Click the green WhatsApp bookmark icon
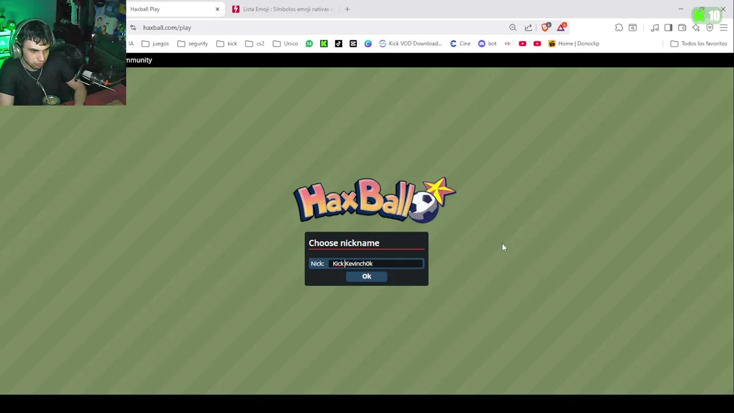The width and height of the screenshot is (734, 413). coord(309,44)
